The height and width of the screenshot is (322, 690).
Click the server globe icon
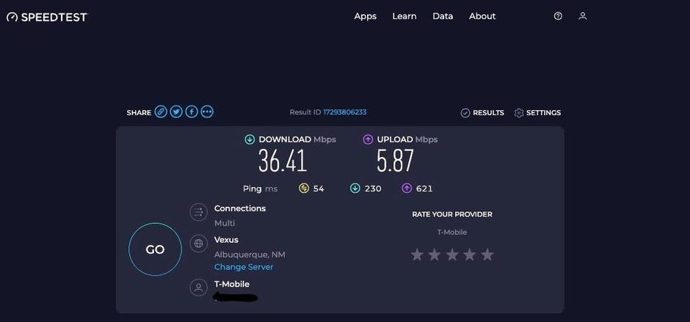[198, 244]
